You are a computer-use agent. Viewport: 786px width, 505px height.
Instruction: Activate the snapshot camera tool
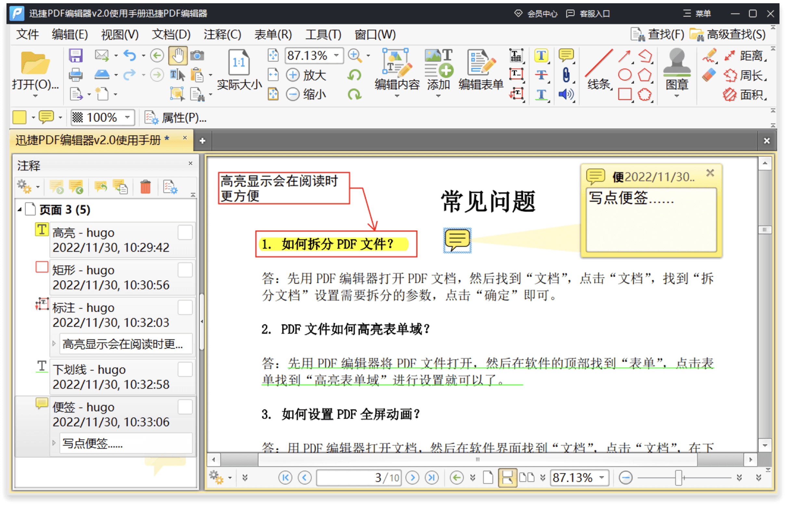197,56
